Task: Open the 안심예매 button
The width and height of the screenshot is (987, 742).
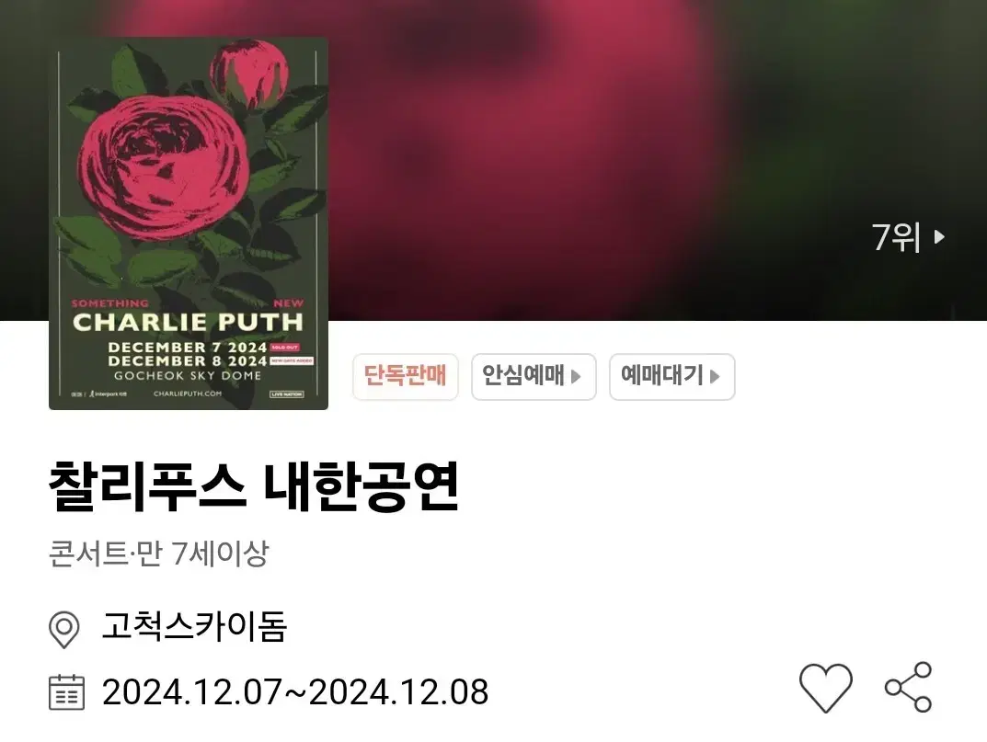Action: coord(534,376)
